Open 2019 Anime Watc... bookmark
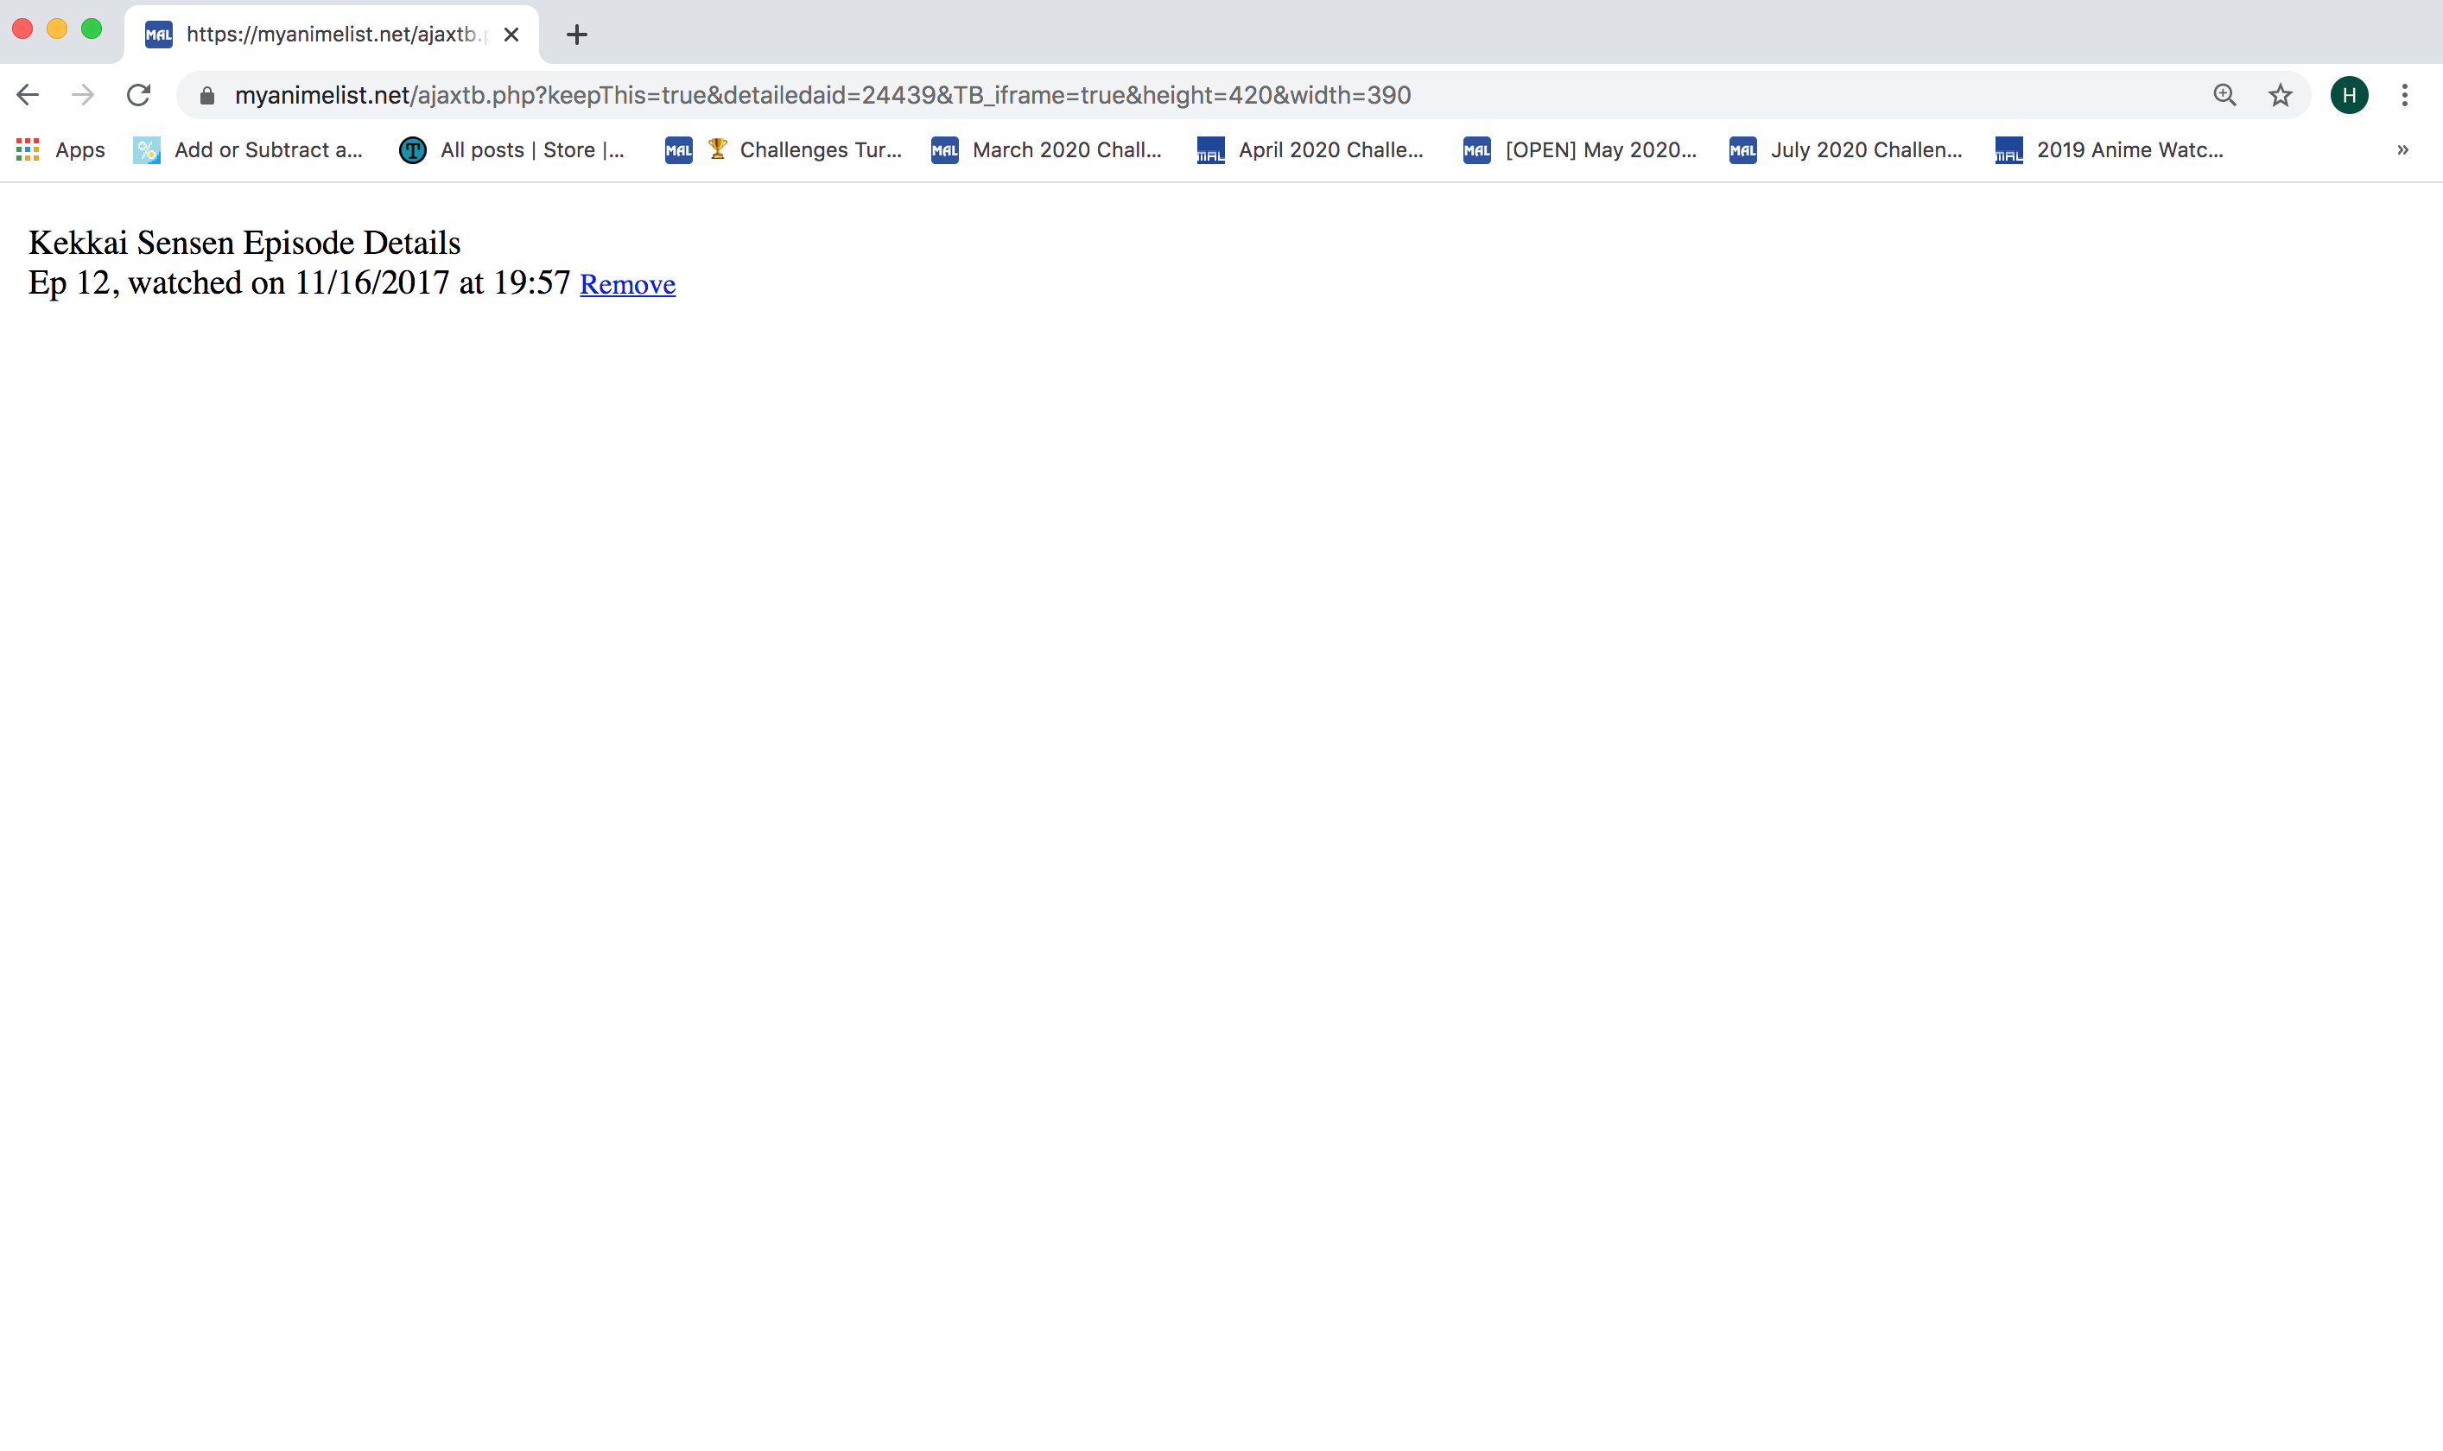Viewport: 2443px width, 1451px height. click(x=2110, y=149)
